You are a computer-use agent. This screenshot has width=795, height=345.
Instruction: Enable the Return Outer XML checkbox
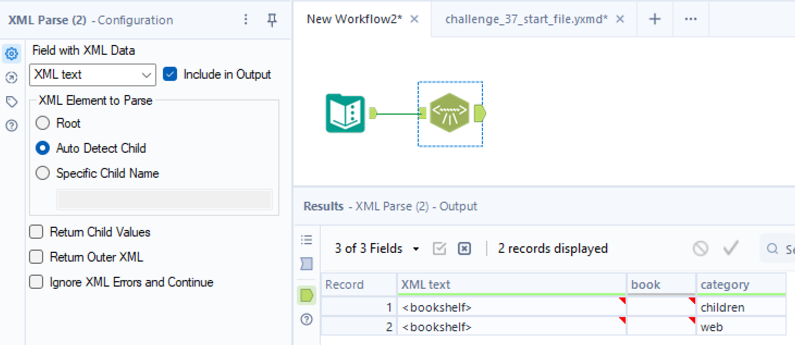pyautogui.click(x=36, y=257)
